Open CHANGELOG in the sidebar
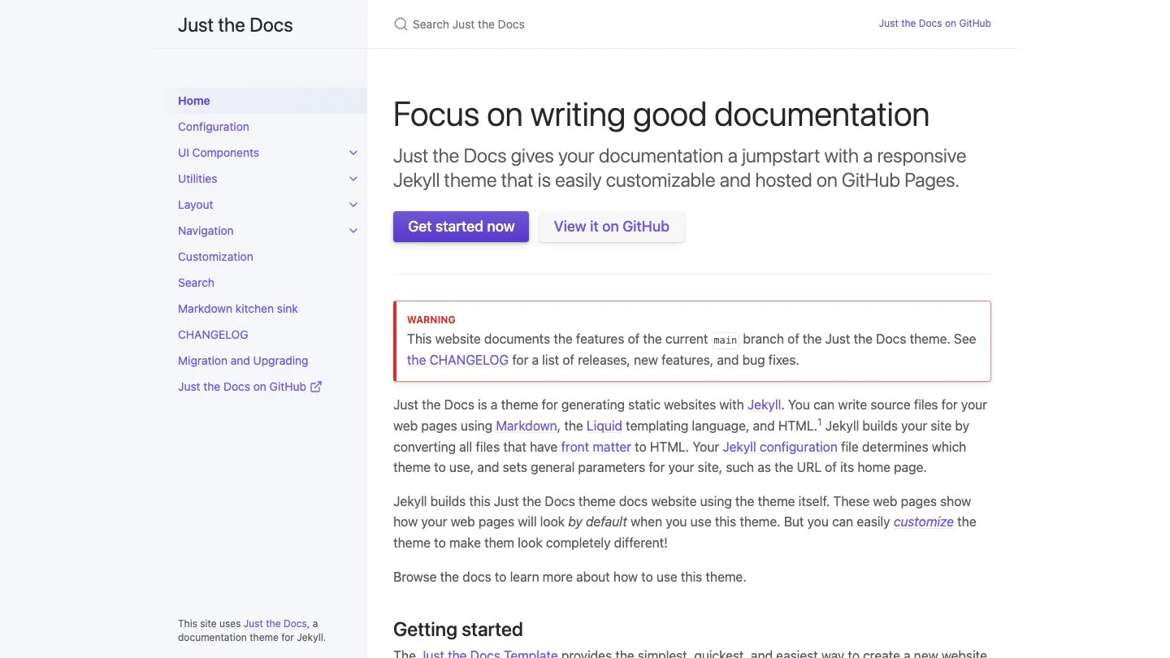The width and height of the screenshot is (1170, 658). tap(213, 335)
